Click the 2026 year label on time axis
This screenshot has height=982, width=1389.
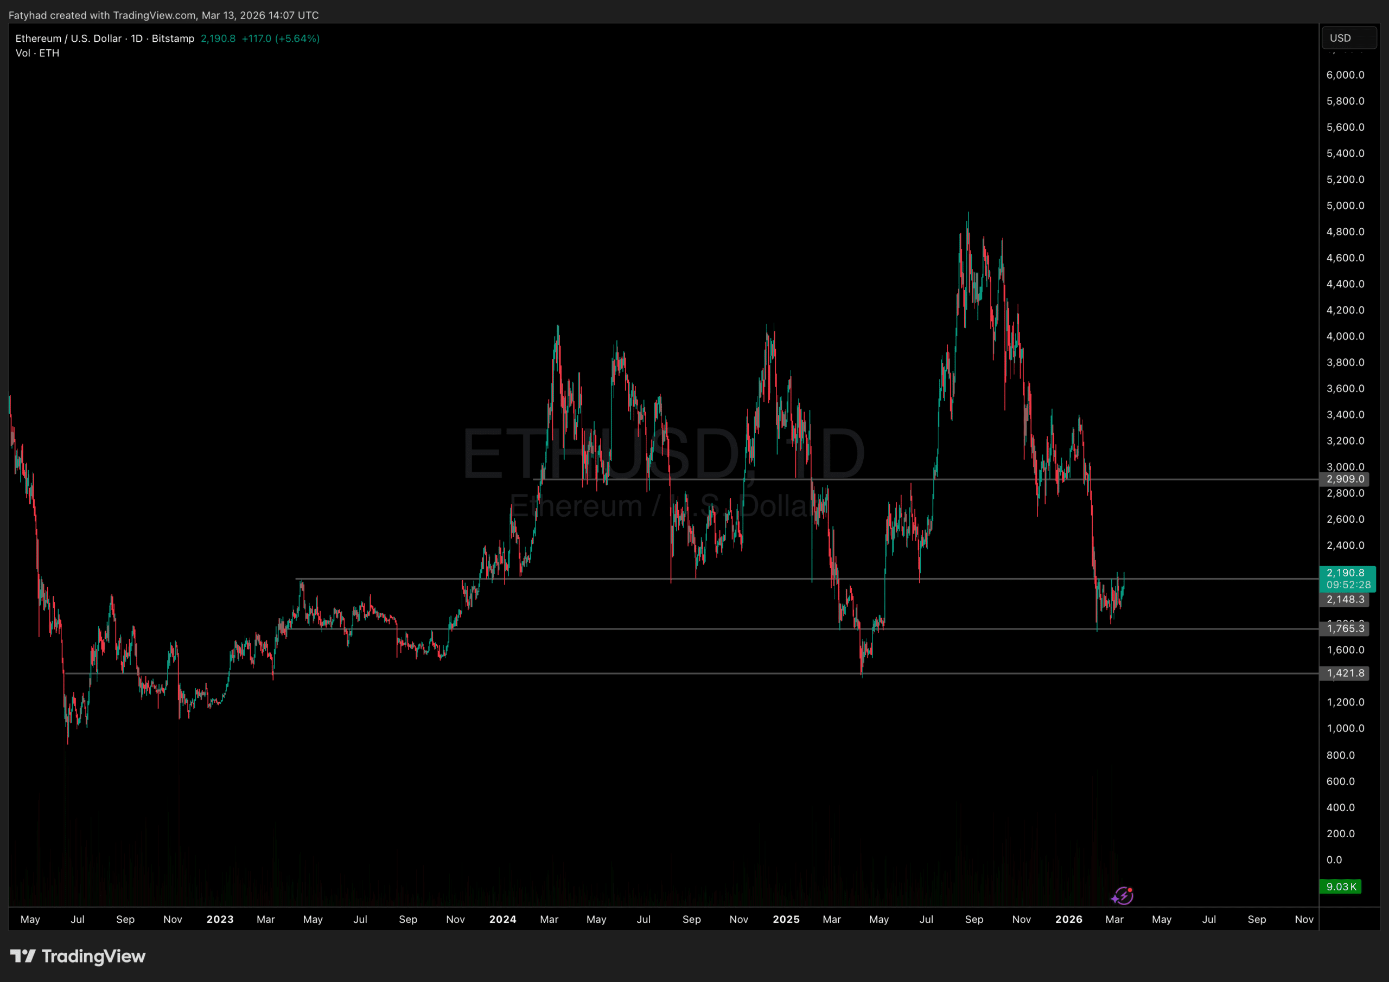pos(1069,919)
